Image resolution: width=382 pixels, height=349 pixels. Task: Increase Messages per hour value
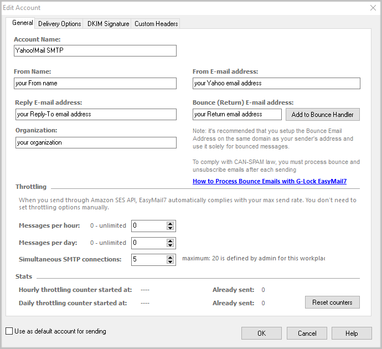[x=170, y=223]
